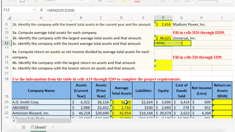Select column B header

81,18
